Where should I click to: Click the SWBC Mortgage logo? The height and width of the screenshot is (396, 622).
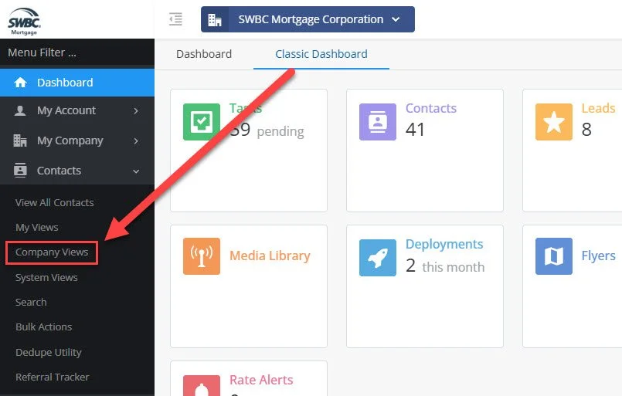pos(24,22)
